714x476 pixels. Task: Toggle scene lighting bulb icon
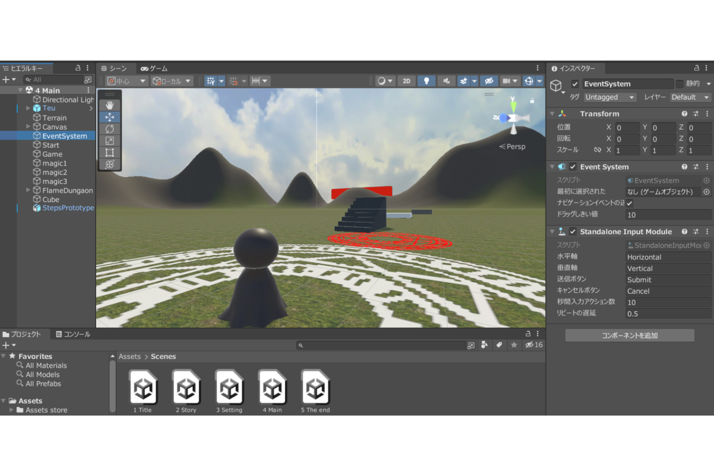pyautogui.click(x=426, y=81)
